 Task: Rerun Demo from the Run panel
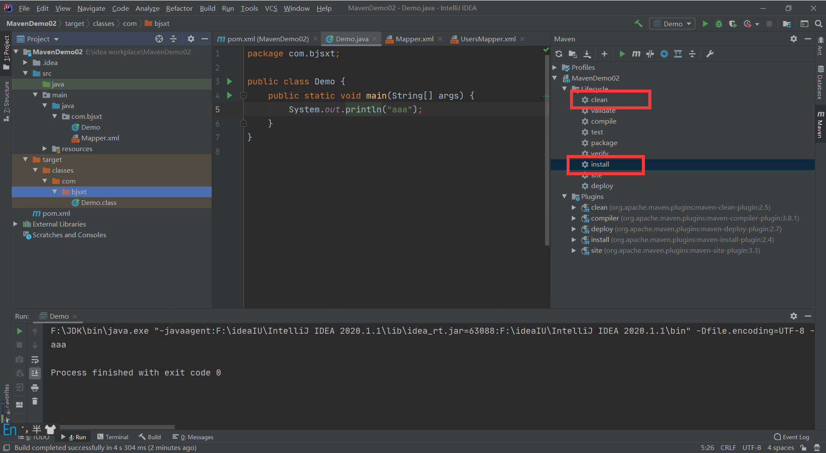19,331
